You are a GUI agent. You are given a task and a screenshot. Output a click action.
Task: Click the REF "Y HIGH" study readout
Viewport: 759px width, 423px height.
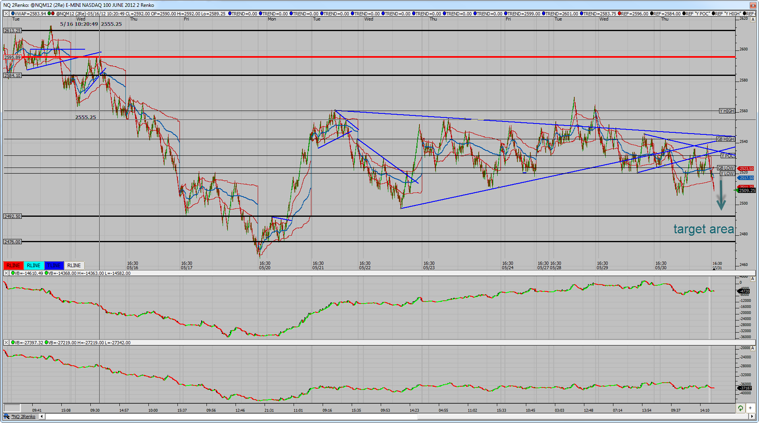click(727, 14)
